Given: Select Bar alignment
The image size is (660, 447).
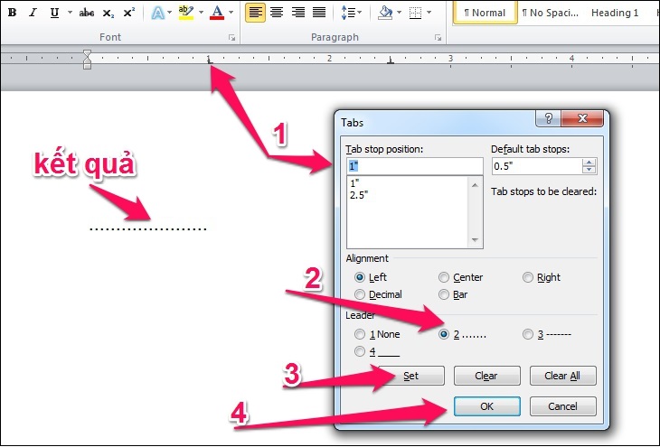Looking at the screenshot, I should pos(453,294).
